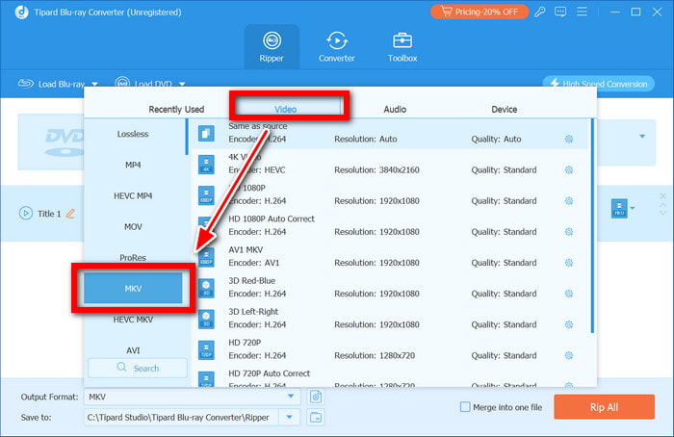Toggle High Speed Conversion

pyautogui.click(x=599, y=84)
